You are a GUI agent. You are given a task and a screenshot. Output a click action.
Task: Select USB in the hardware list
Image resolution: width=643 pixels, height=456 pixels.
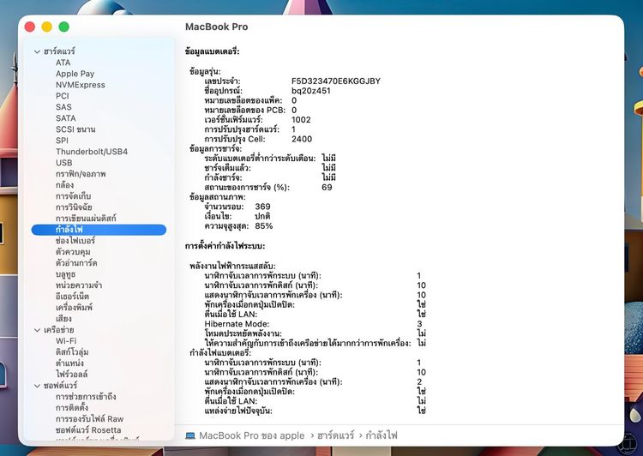(x=64, y=162)
